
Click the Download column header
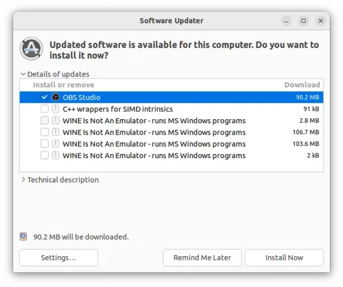coord(302,85)
